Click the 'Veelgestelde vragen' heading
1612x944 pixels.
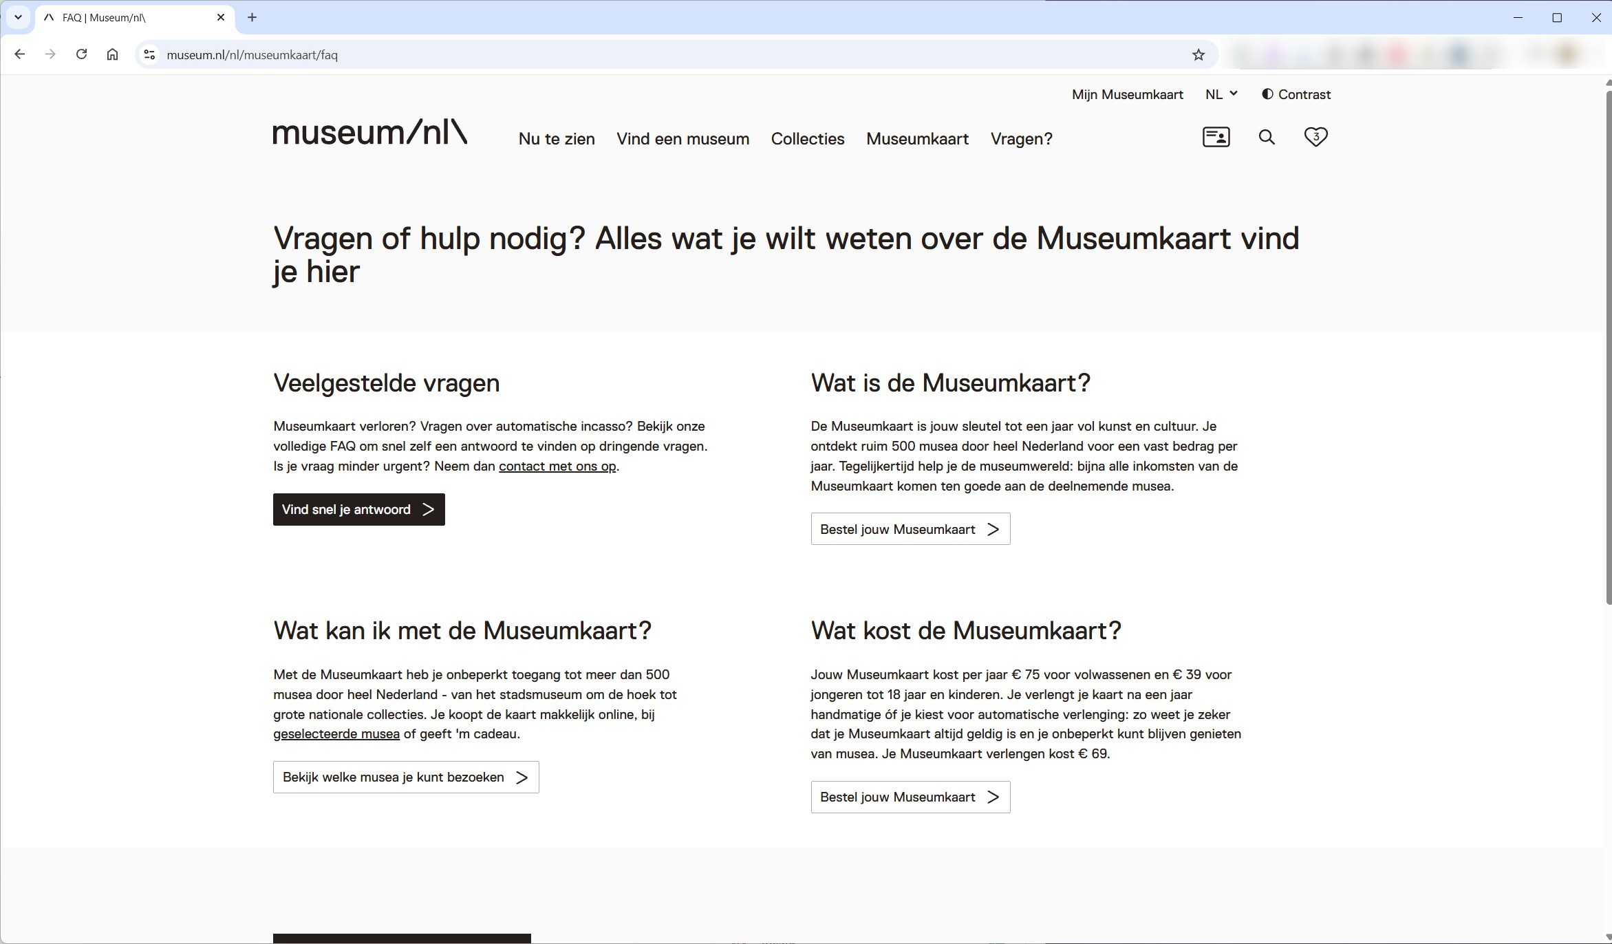tap(387, 383)
